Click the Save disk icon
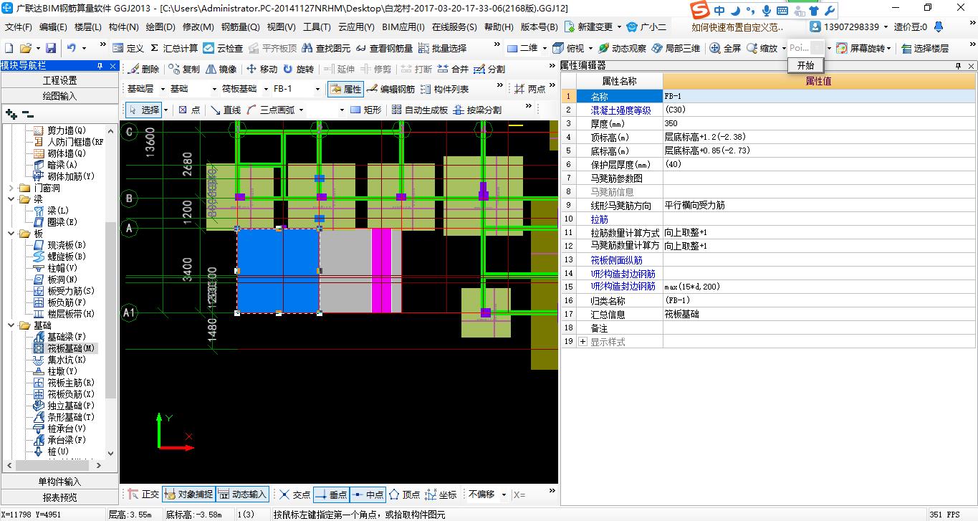This screenshot has width=978, height=521. tap(51, 48)
